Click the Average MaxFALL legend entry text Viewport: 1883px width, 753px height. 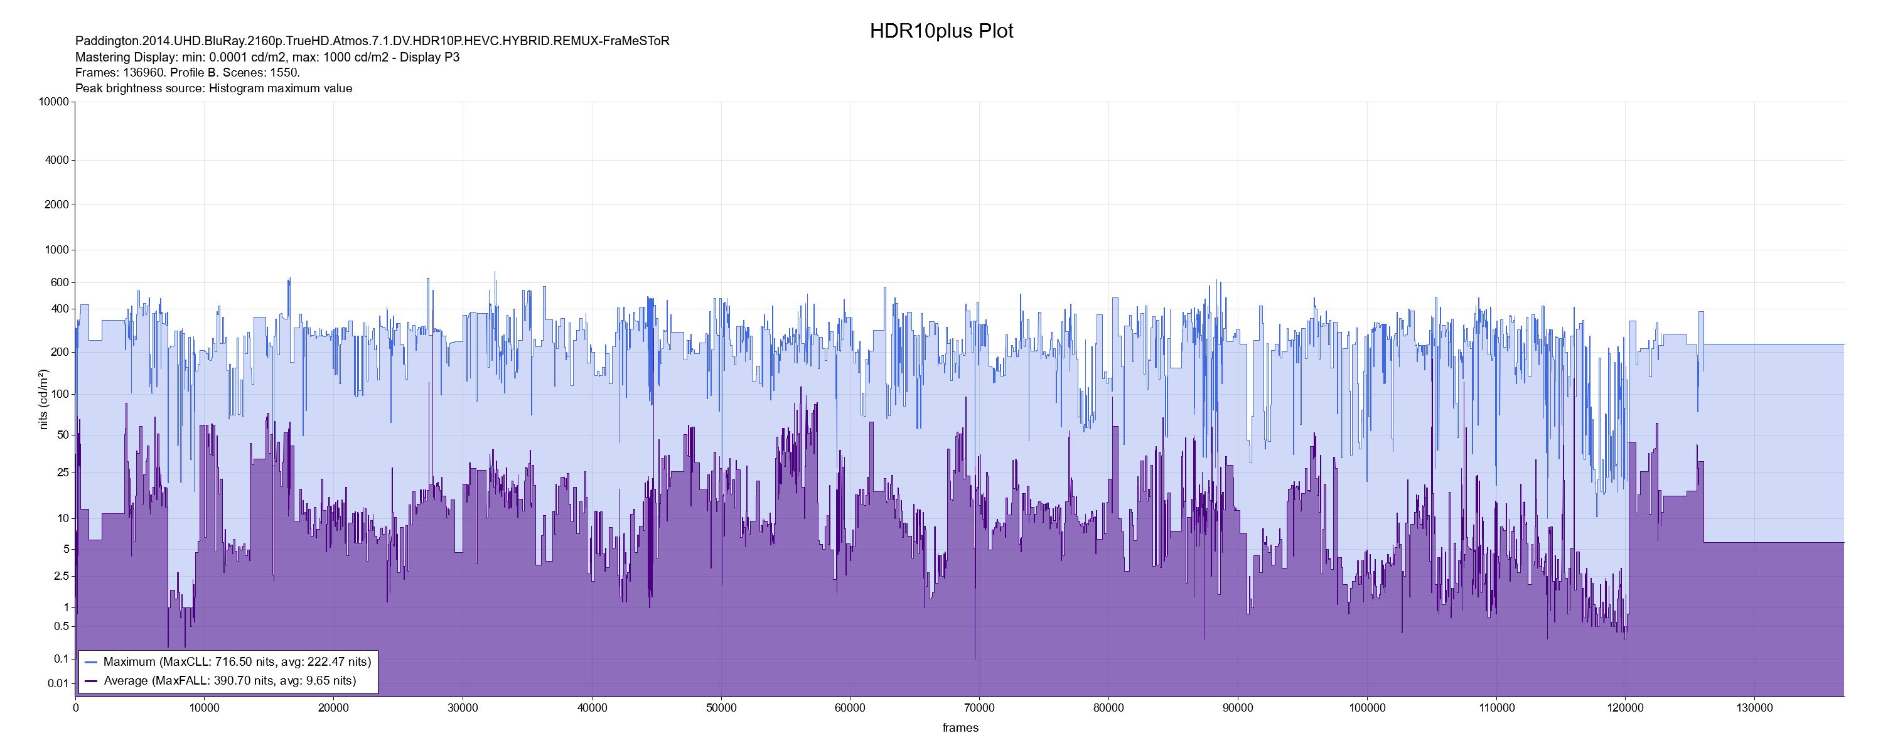pyautogui.click(x=230, y=681)
